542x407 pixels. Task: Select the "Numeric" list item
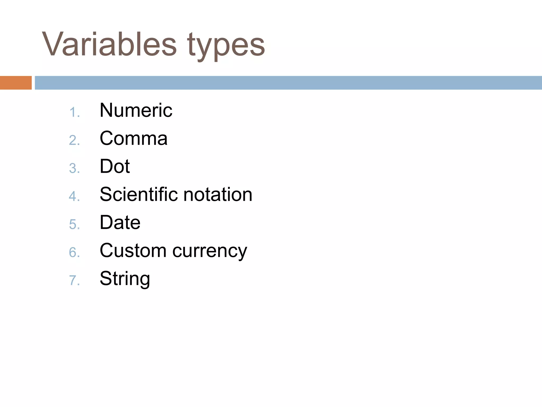[136, 110]
